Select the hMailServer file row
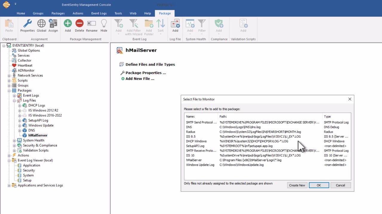This screenshot has width=382, height=214. click(267, 160)
